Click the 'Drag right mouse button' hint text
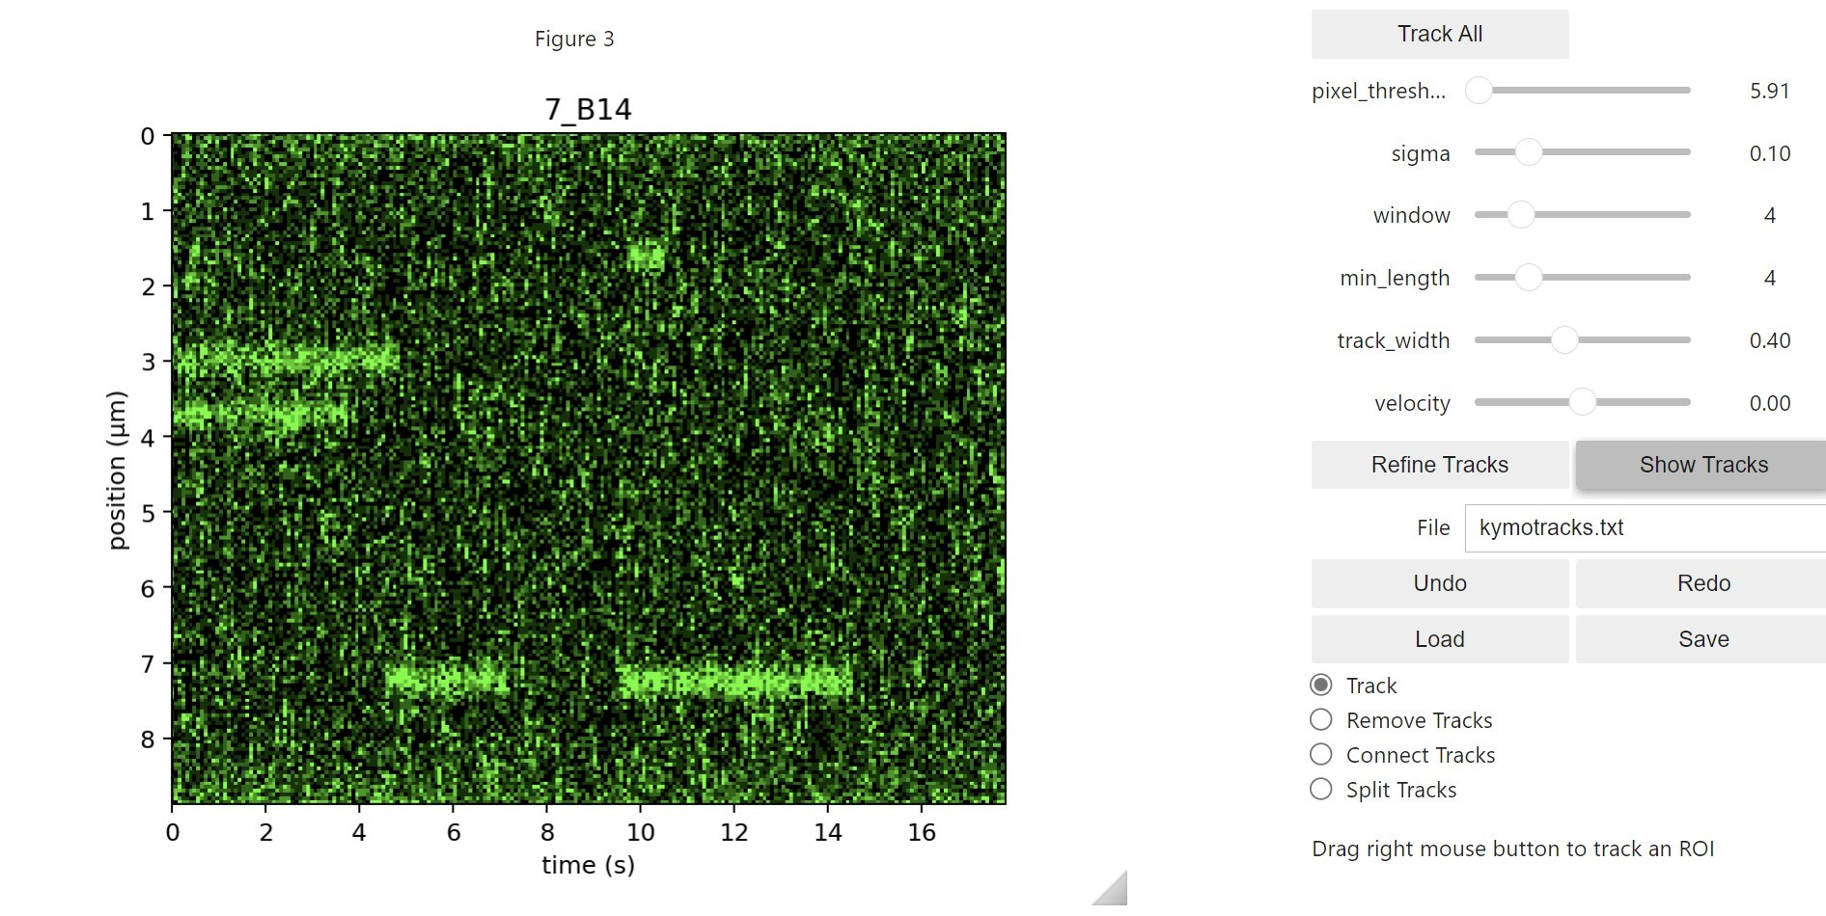 coord(1512,849)
